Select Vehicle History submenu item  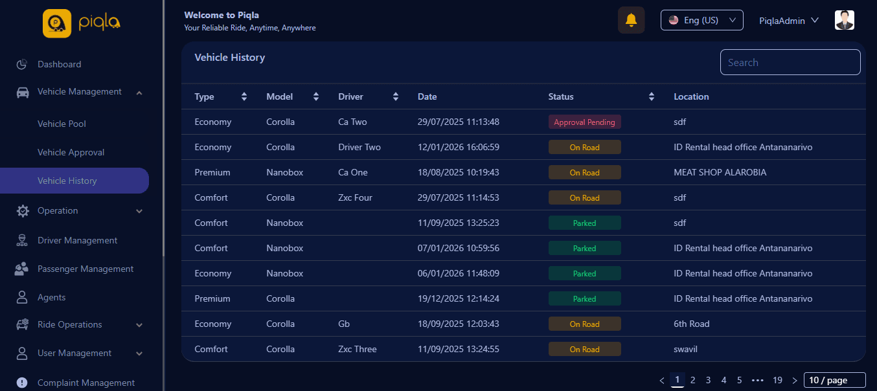[x=74, y=181]
